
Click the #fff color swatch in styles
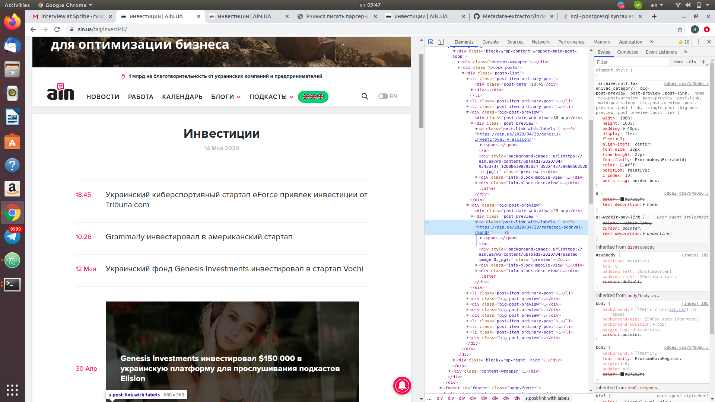[622, 165]
